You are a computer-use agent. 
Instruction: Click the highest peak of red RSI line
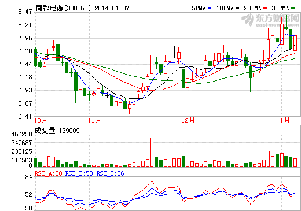point(152,181)
